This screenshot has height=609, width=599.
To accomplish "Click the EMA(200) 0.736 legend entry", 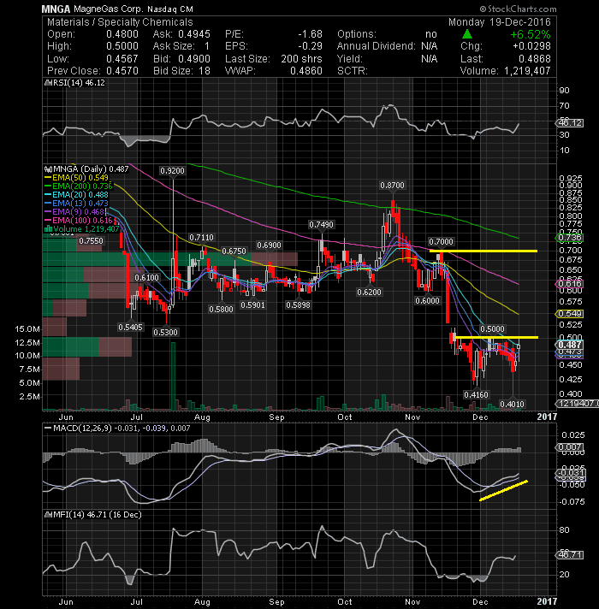I will click(79, 186).
